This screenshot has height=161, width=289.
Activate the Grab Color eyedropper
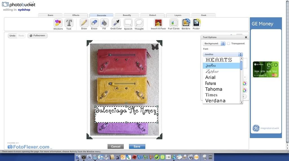tap(116, 24)
